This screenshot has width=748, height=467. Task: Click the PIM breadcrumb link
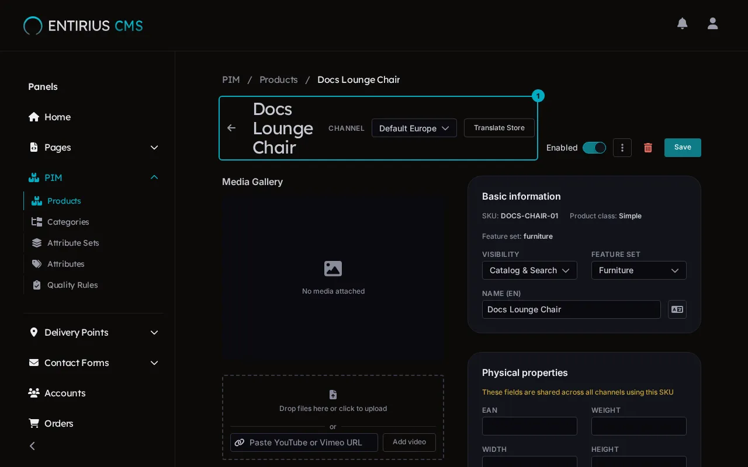tap(231, 79)
